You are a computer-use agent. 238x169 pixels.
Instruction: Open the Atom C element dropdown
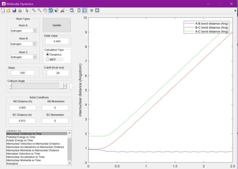[24, 57]
